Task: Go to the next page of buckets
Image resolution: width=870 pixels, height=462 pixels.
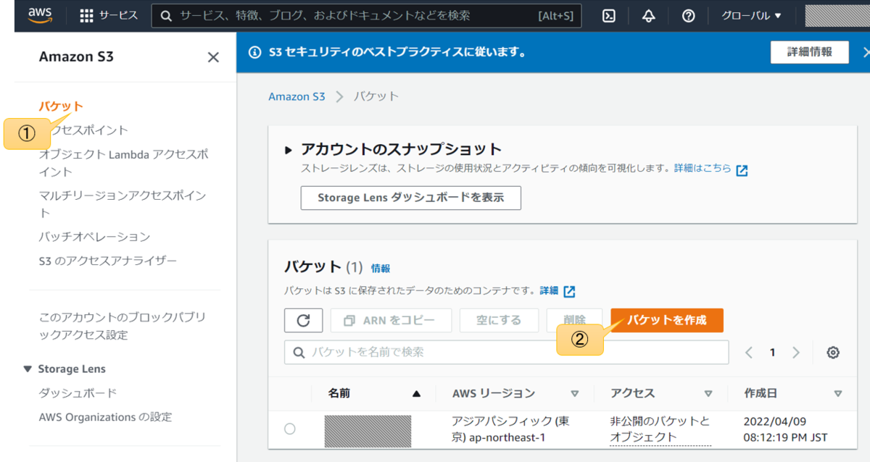Action: pyautogui.click(x=796, y=353)
